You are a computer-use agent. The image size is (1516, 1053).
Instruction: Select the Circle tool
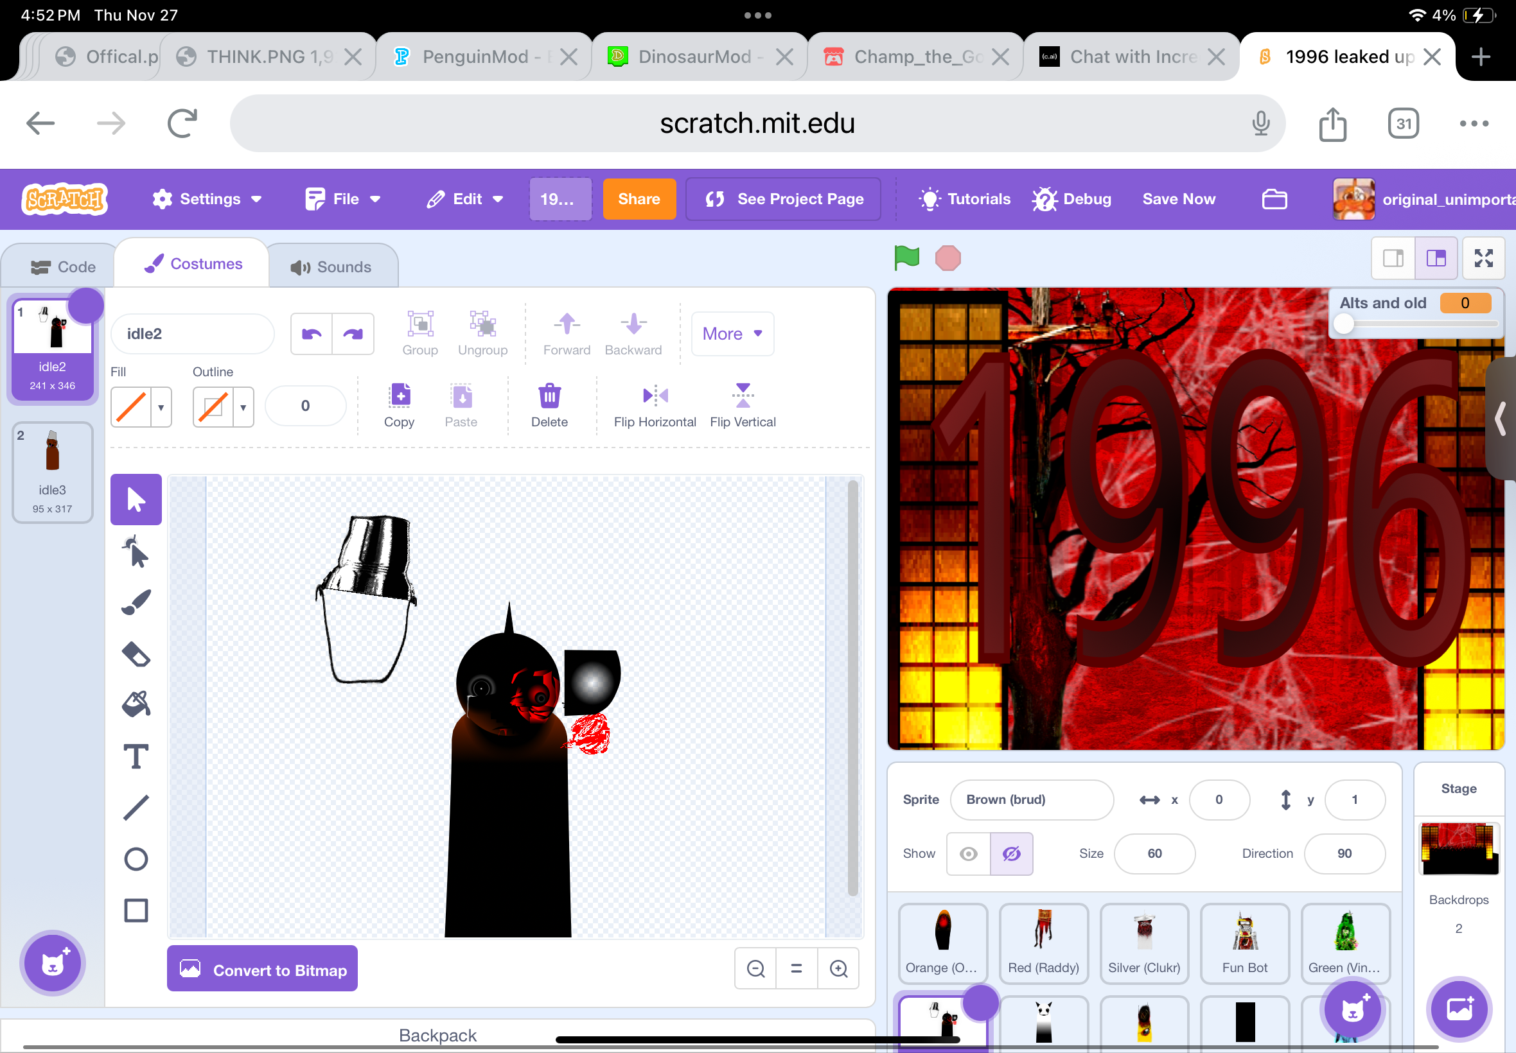pos(136,859)
